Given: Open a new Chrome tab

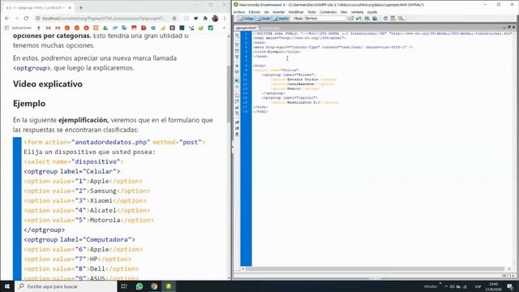Looking at the screenshot, I should pyautogui.click(x=81, y=7).
